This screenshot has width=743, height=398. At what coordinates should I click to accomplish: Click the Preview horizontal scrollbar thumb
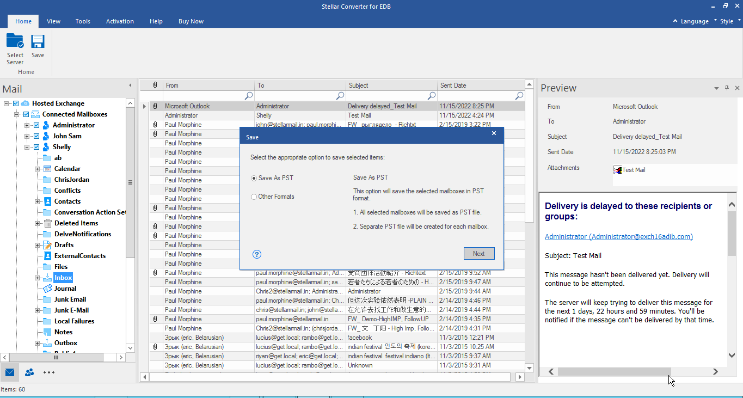click(x=614, y=371)
